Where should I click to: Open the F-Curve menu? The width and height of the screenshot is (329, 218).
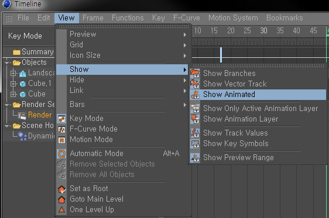pos(187,18)
